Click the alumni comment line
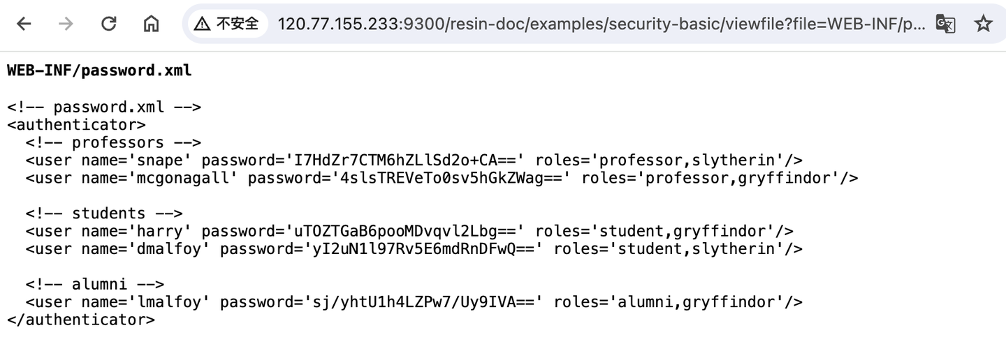Screen dimensions: 1006x358 pyautogui.click(x=95, y=284)
